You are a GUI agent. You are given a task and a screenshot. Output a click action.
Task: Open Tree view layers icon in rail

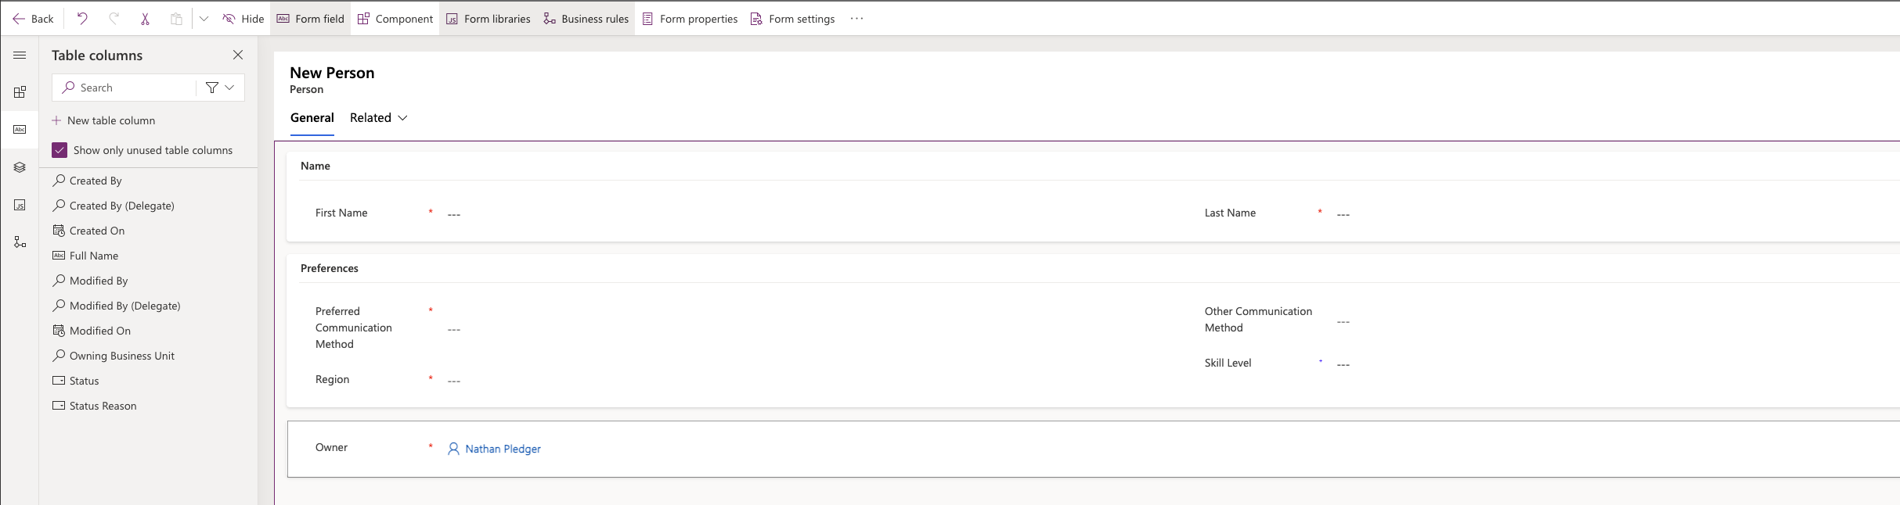click(x=20, y=167)
